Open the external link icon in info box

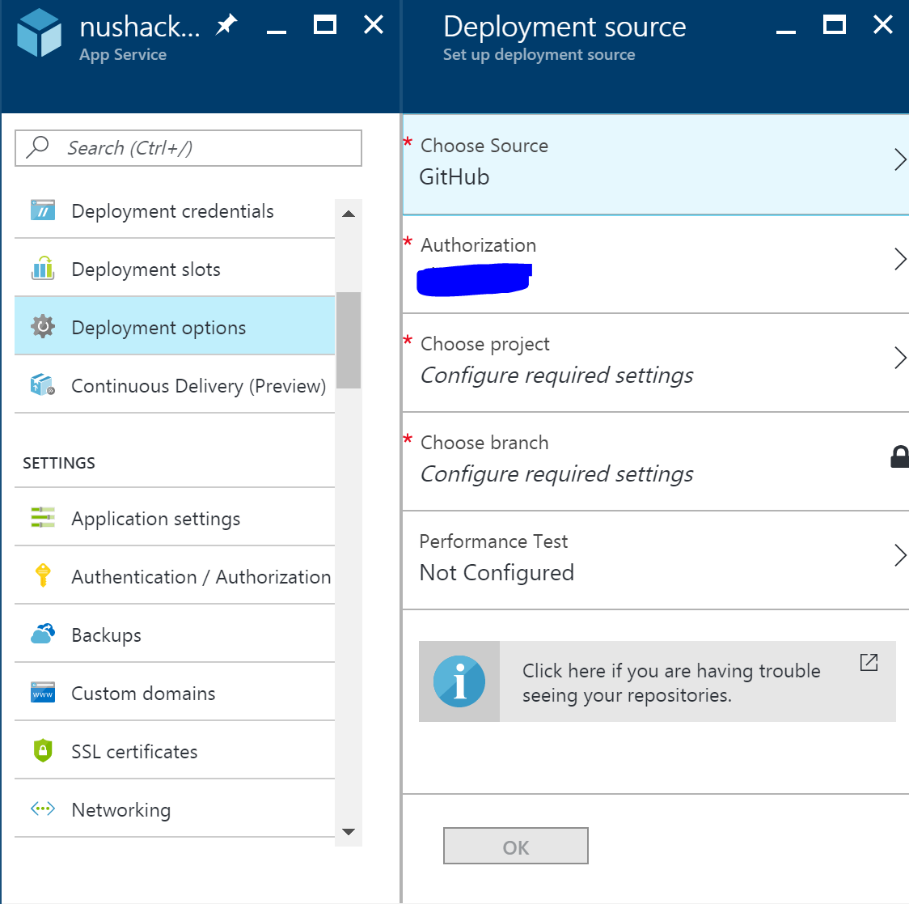[x=869, y=662]
